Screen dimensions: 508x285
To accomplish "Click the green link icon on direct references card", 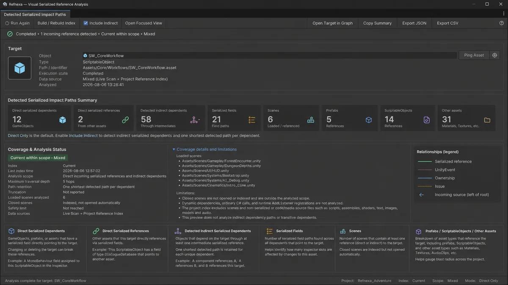I will [125, 120].
